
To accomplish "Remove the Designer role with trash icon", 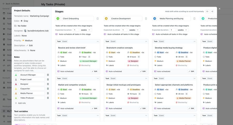I will point(48,84).
